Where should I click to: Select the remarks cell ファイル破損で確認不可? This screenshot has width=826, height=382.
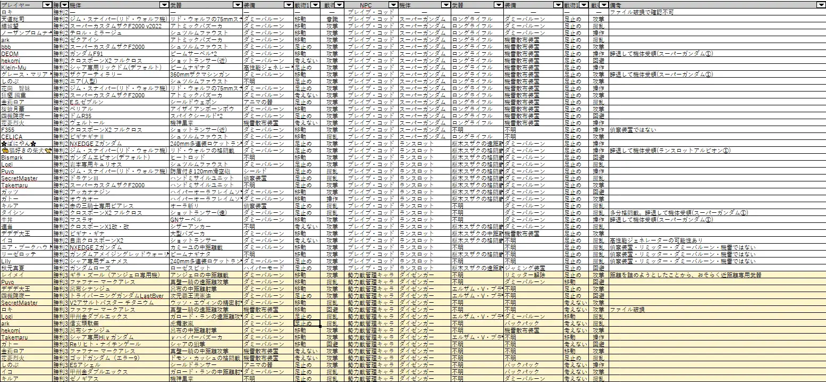(718, 12)
